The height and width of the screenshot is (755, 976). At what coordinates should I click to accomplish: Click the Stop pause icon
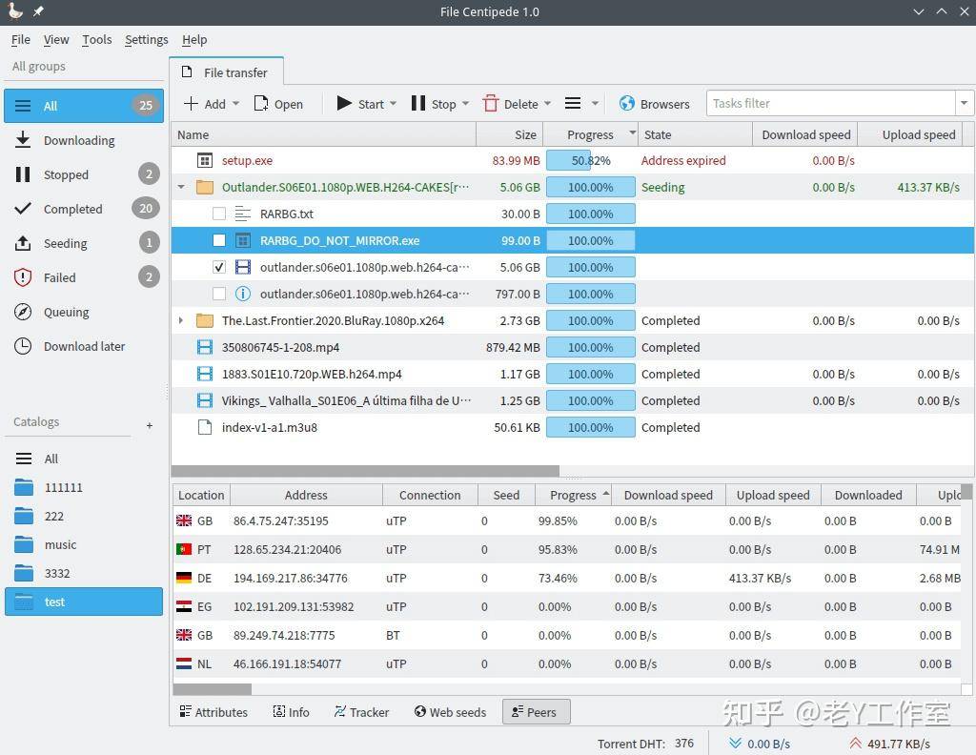click(x=418, y=103)
